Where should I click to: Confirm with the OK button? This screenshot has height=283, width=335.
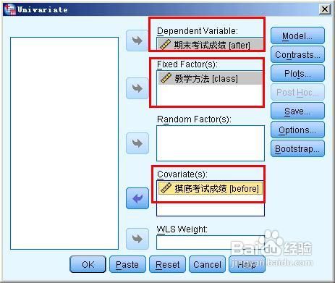pyautogui.click(x=88, y=264)
